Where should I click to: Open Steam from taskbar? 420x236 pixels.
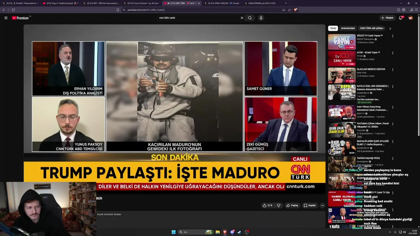pos(239,232)
